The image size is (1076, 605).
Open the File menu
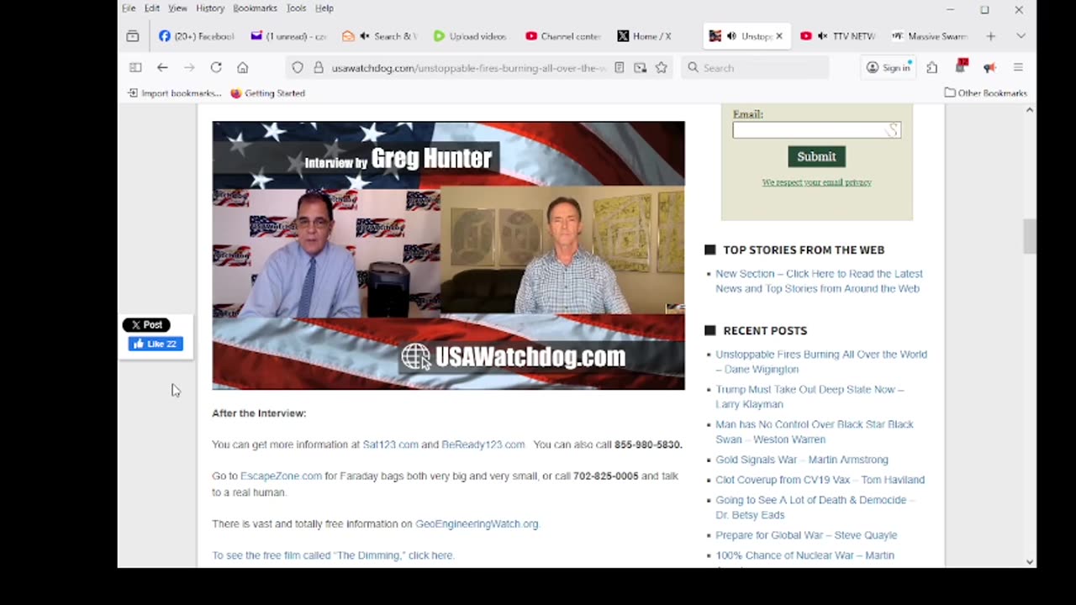point(129,8)
